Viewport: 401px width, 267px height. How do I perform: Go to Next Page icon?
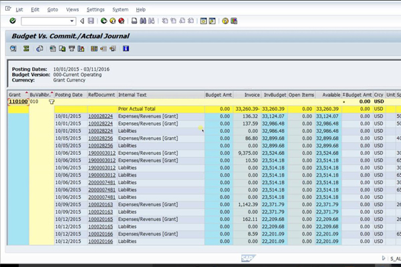tap(182, 21)
